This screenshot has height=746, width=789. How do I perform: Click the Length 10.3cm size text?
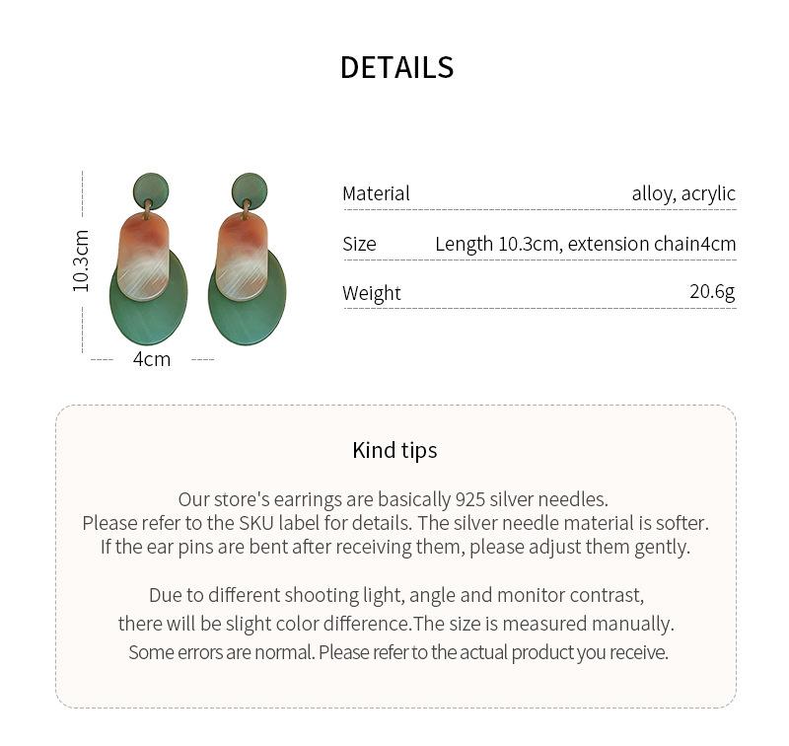pyautogui.click(x=497, y=244)
